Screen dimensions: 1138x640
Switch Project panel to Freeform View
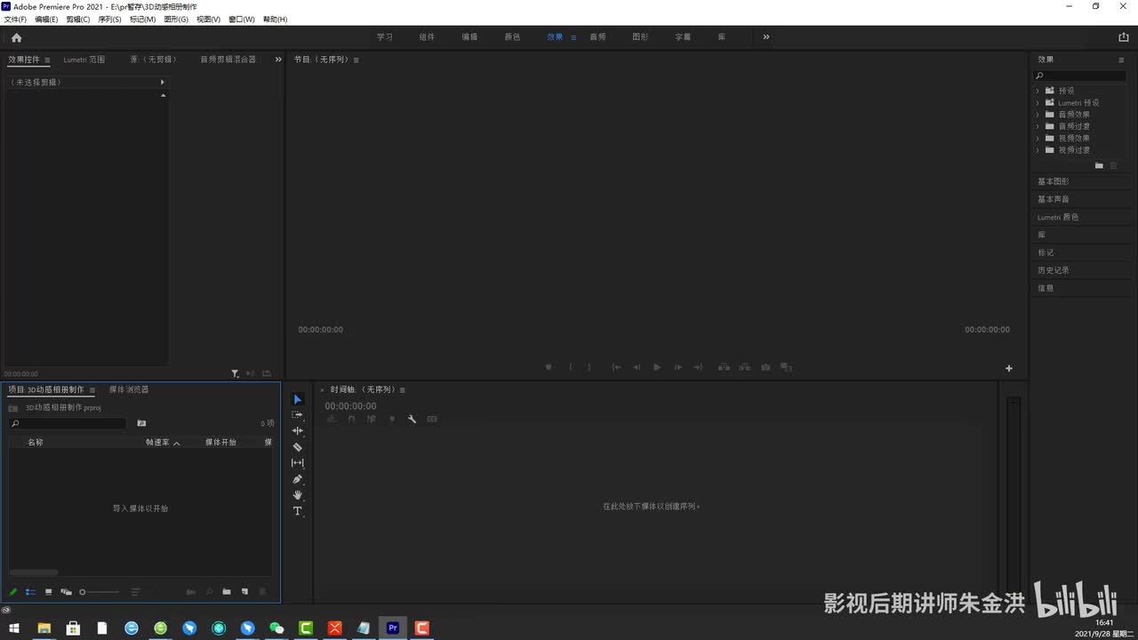point(66,592)
